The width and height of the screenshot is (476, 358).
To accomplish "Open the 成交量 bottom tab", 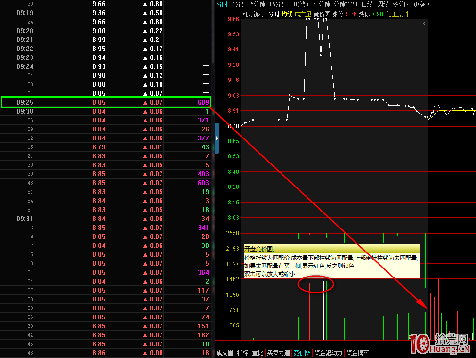I will click(225, 353).
